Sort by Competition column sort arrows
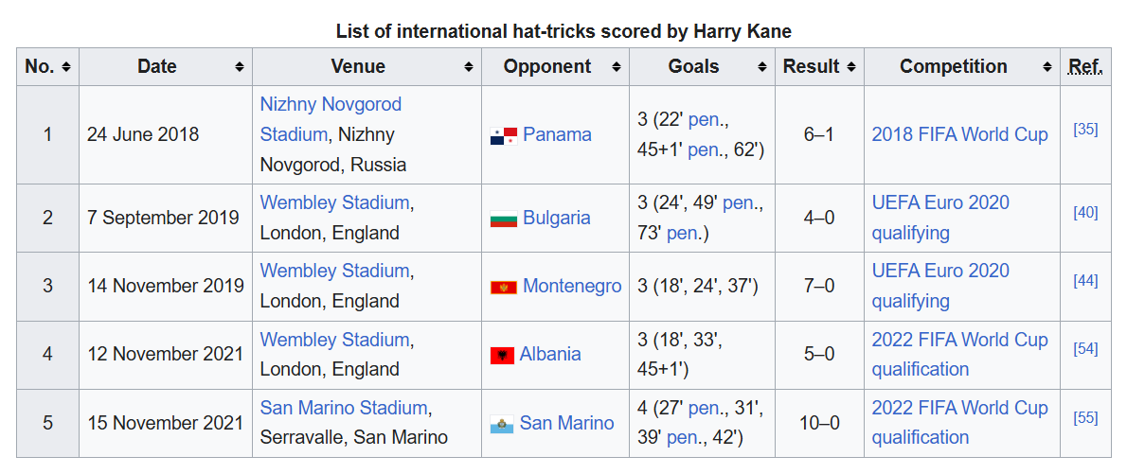 point(1047,67)
